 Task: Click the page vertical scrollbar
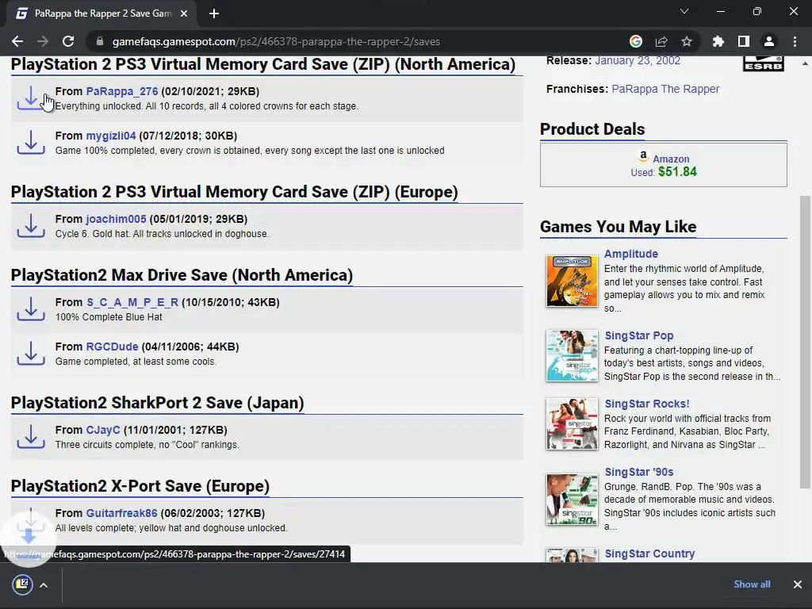[x=805, y=342]
